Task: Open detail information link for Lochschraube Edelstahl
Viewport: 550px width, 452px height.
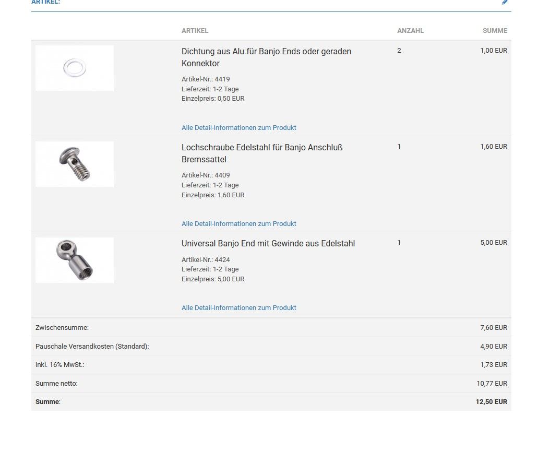Action: pyautogui.click(x=238, y=224)
